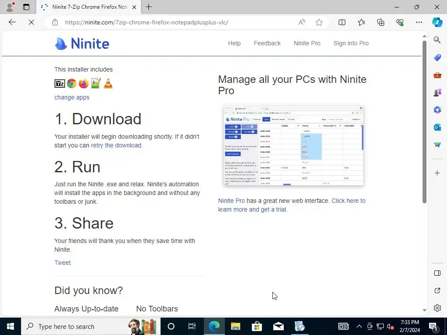Click the Ninite Pro text link
Image resolution: width=447 pixels, height=335 pixels.
point(231,201)
